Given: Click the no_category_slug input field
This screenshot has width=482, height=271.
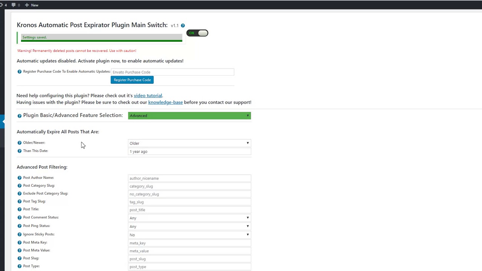Looking at the screenshot, I should (189, 194).
